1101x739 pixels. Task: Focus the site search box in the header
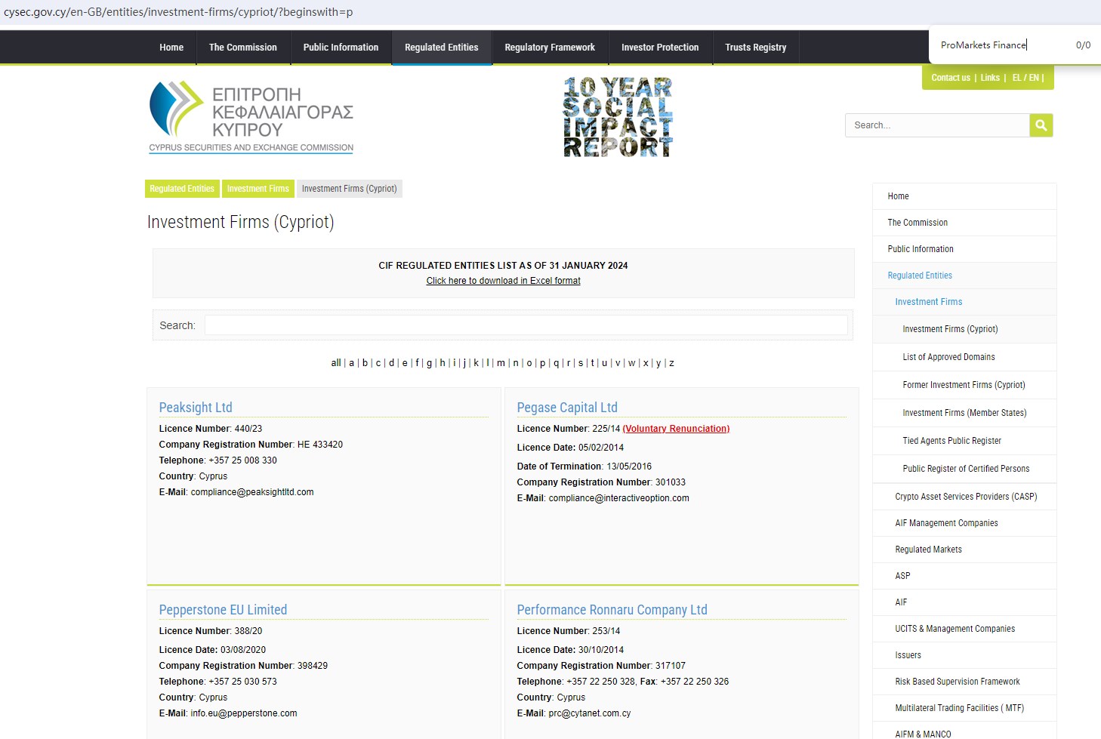[937, 125]
